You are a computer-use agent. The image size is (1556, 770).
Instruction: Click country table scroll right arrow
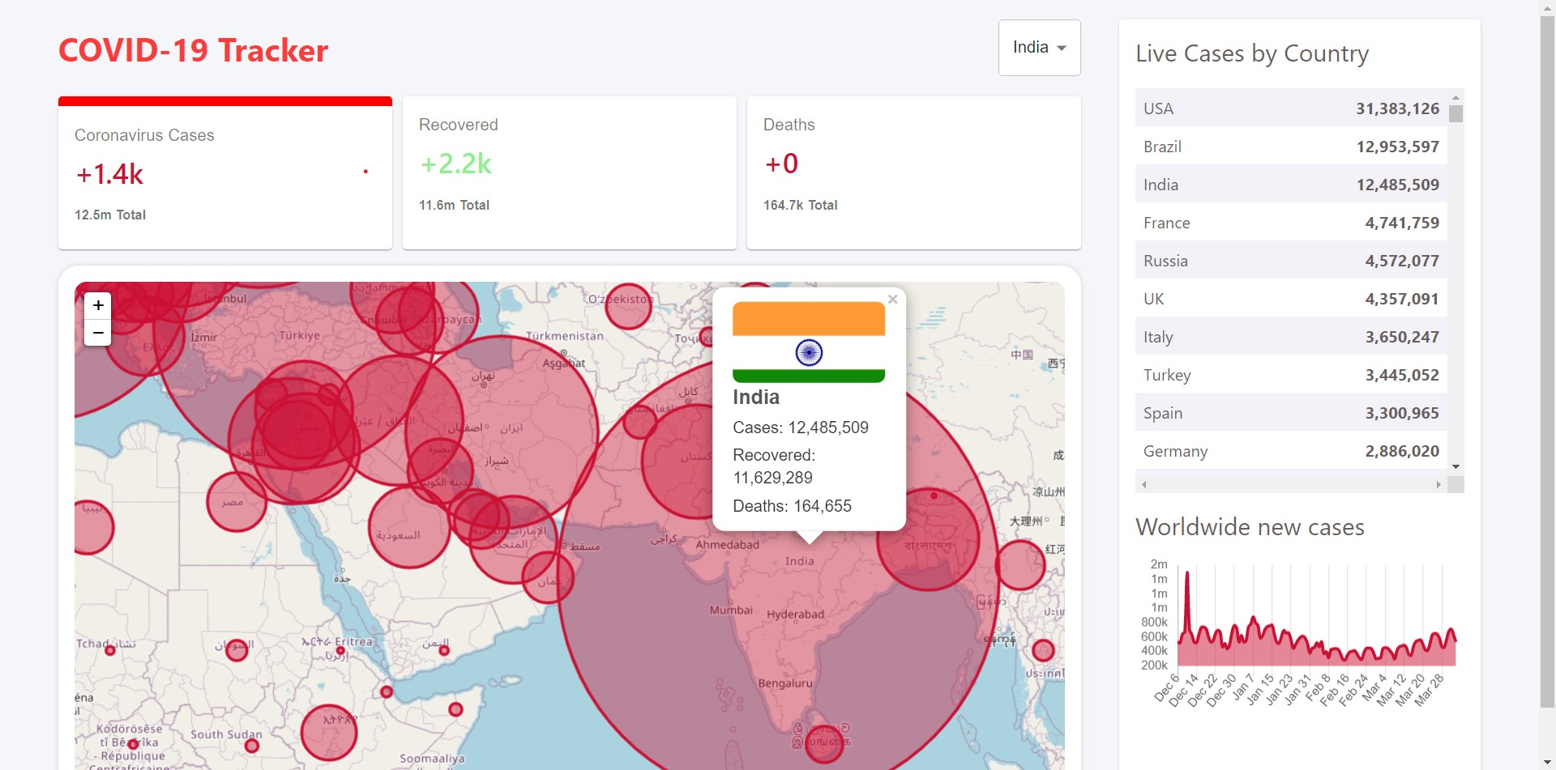(1438, 484)
